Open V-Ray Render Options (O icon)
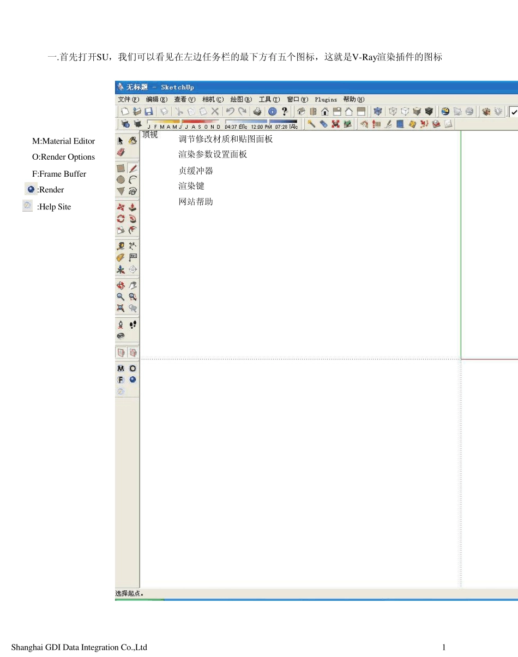The height and width of the screenshot is (657, 518). [132, 369]
